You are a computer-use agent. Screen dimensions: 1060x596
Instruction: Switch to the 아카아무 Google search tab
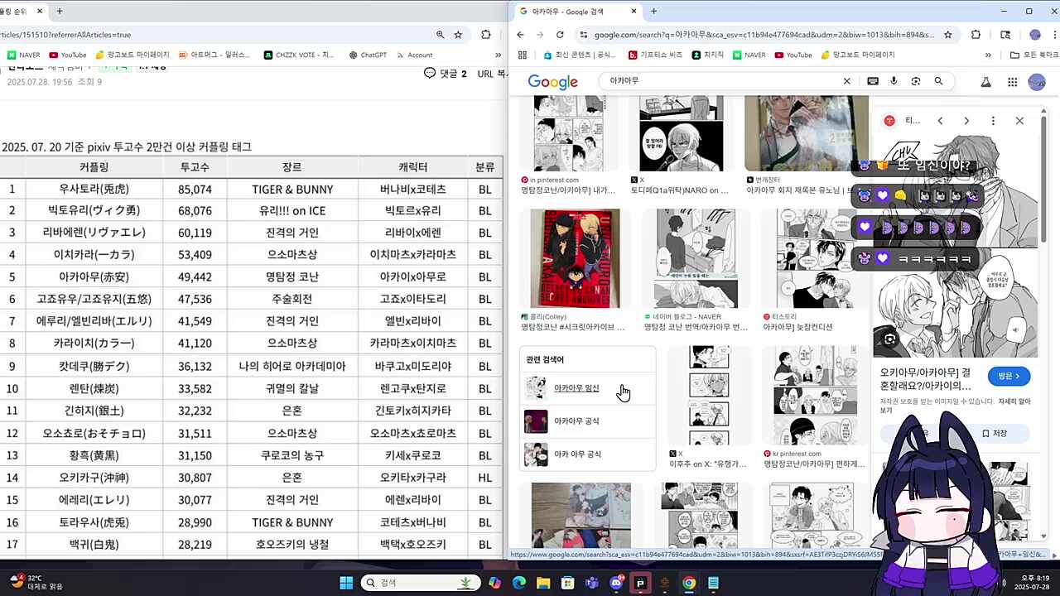point(577,12)
